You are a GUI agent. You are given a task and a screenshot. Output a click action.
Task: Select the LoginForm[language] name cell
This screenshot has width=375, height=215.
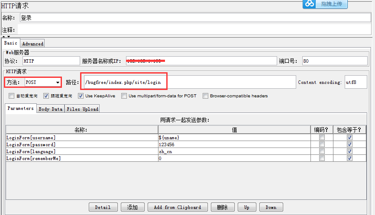82,151
